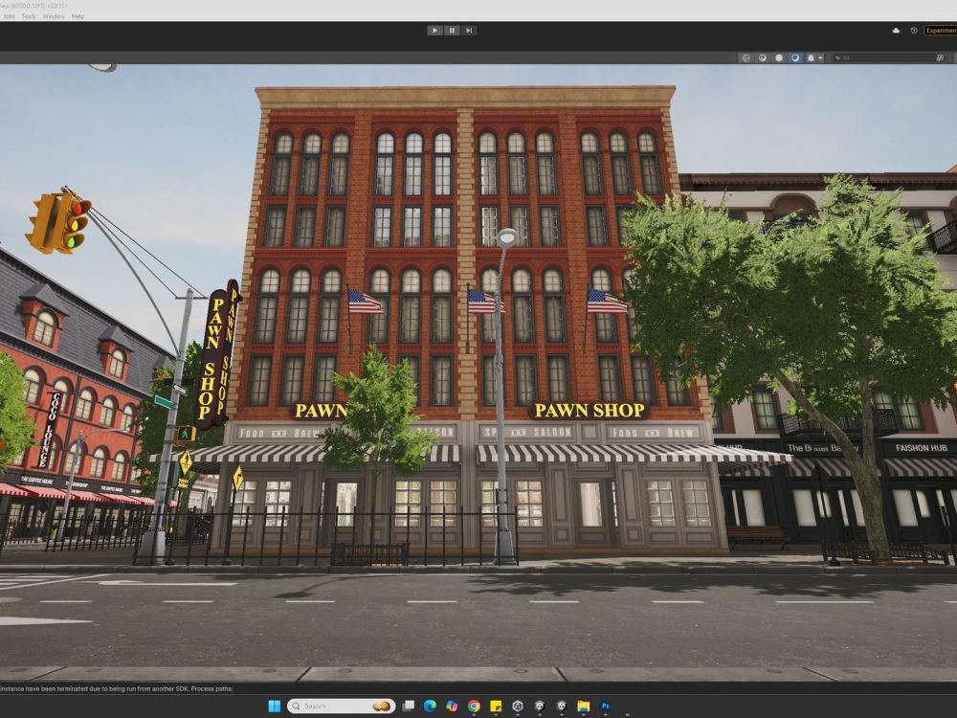This screenshot has height=718, width=957.
Task: Open the first Unity Editor taskbar icon
Action: (x=540, y=706)
